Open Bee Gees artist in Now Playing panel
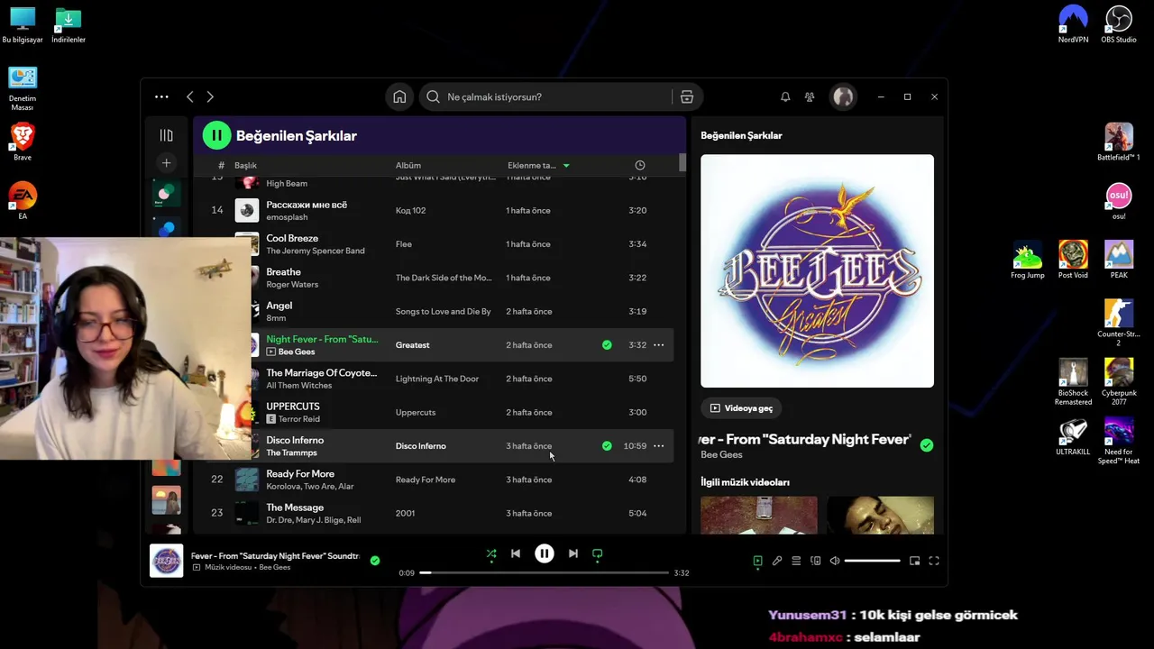Viewport: 1154px width, 649px height. tap(721, 455)
